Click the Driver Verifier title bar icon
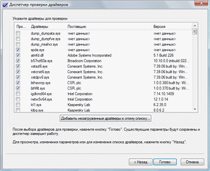This screenshot has height=171, width=210. point(5,4)
